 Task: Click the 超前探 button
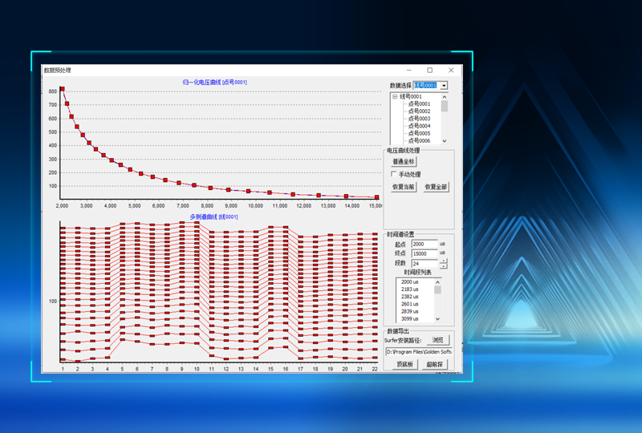(436, 364)
